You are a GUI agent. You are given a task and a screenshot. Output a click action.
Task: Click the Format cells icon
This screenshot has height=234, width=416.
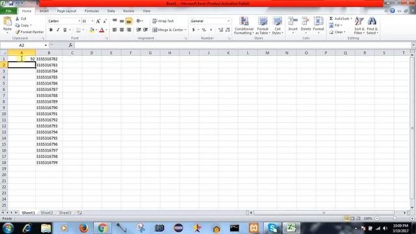pos(318,21)
